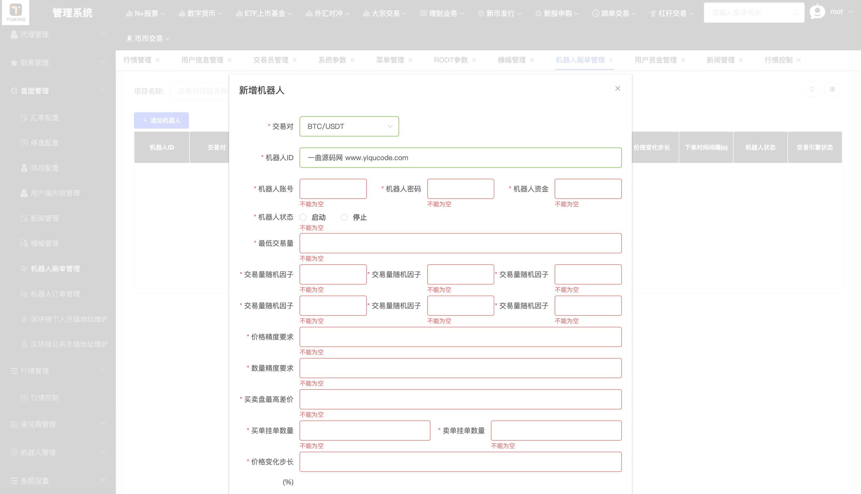
Task: Select the 停止 robot status option
Action: point(345,217)
